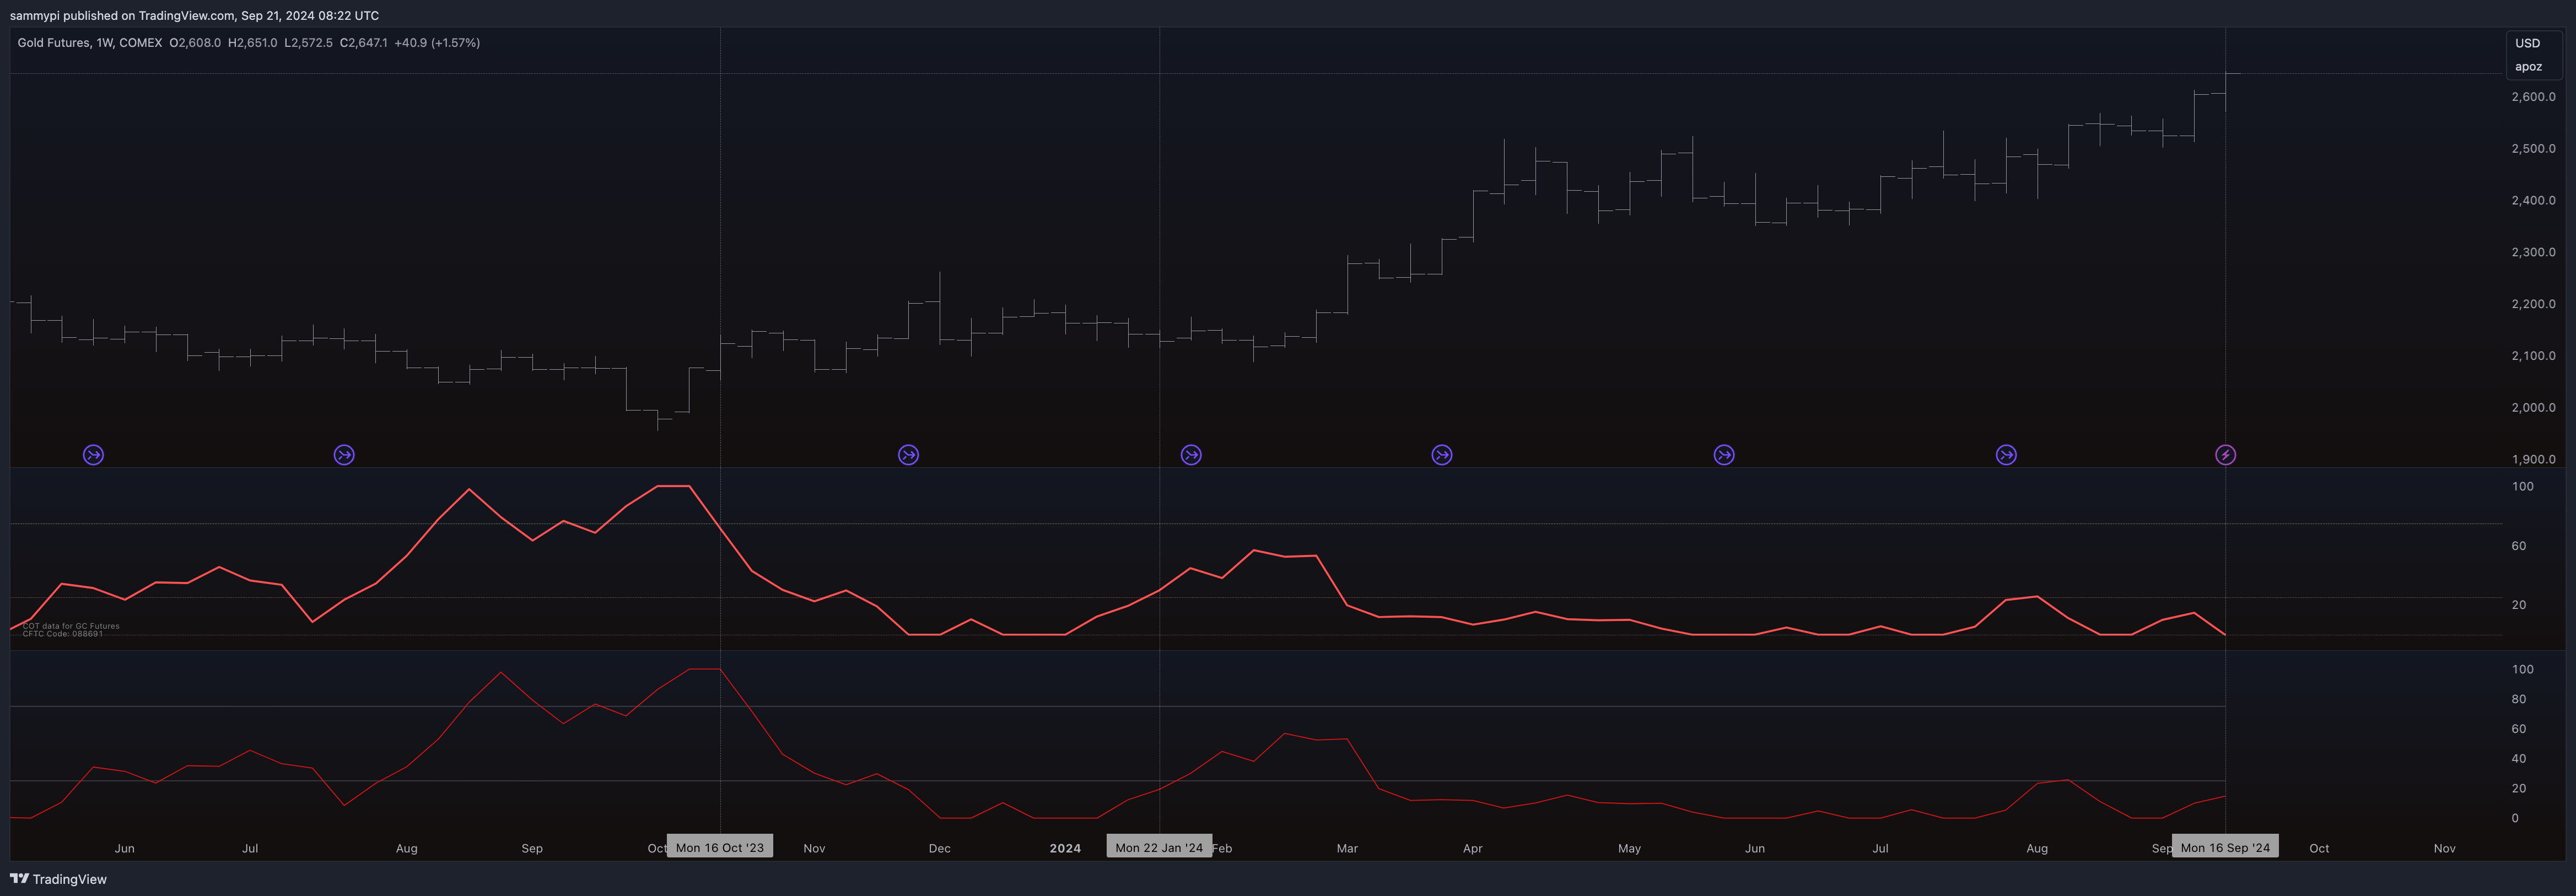Click the '2,000.0' price axis label
The height and width of the screenshot is (896, 2576).
tap(2533, 408)
